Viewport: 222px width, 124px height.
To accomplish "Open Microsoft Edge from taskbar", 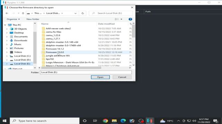I will [123, 121].
